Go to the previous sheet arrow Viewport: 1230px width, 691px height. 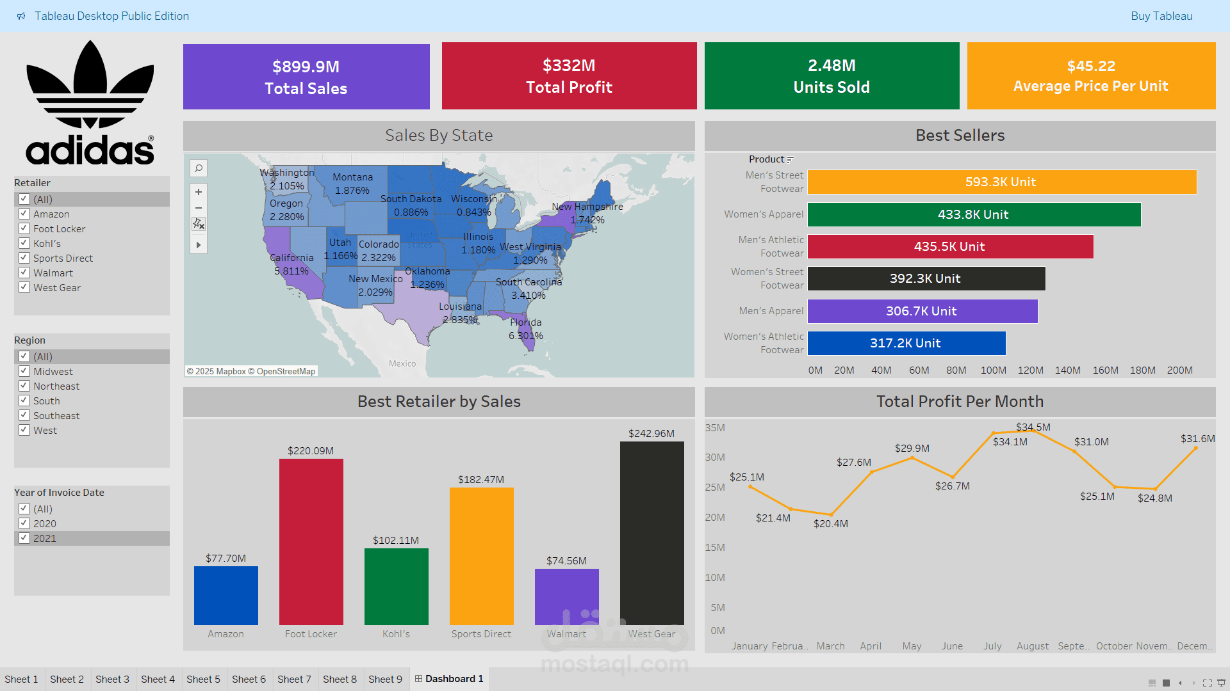click(1180, 683)
